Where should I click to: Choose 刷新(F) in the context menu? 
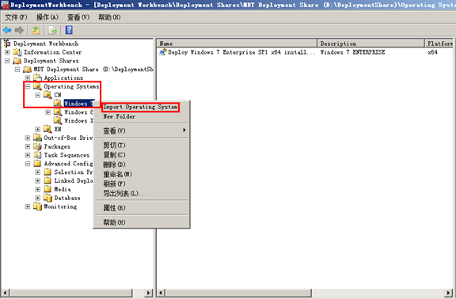tap(142, 184)
